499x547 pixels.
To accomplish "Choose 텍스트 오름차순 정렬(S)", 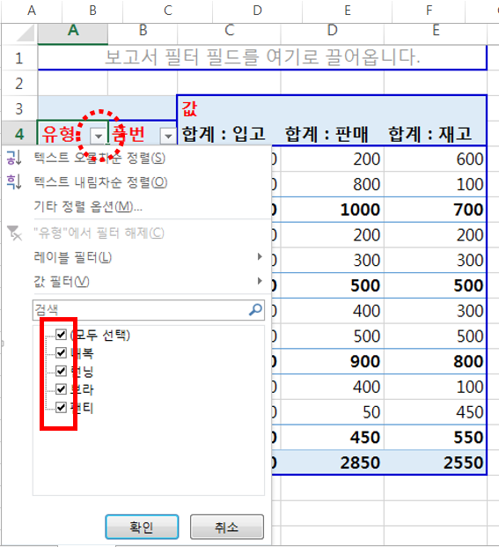I will pyautogui.click(x=99, y=158).
